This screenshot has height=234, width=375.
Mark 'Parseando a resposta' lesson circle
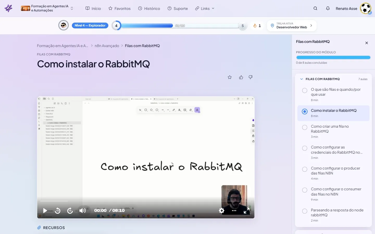[x=304, y=211]
